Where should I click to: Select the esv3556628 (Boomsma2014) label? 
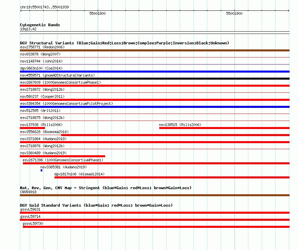[x=44, y=132]
